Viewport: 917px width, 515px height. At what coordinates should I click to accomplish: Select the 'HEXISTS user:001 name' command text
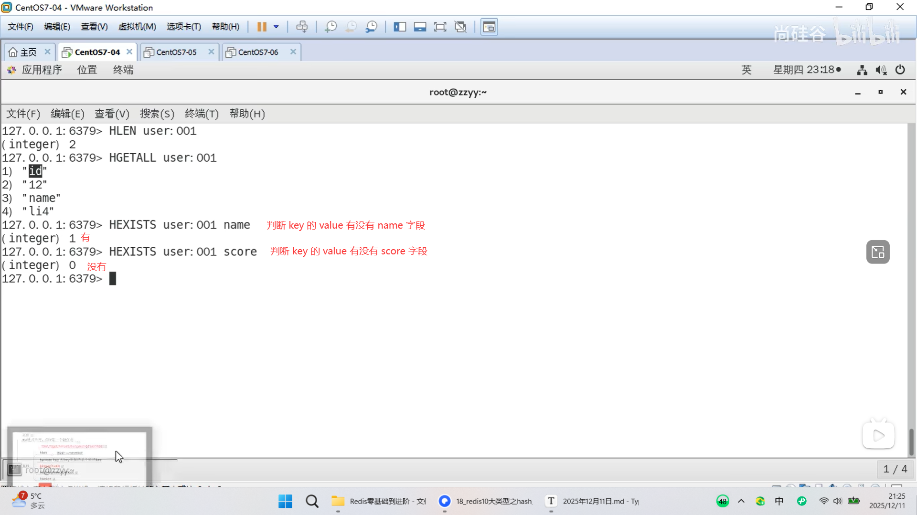click(180, 225)
